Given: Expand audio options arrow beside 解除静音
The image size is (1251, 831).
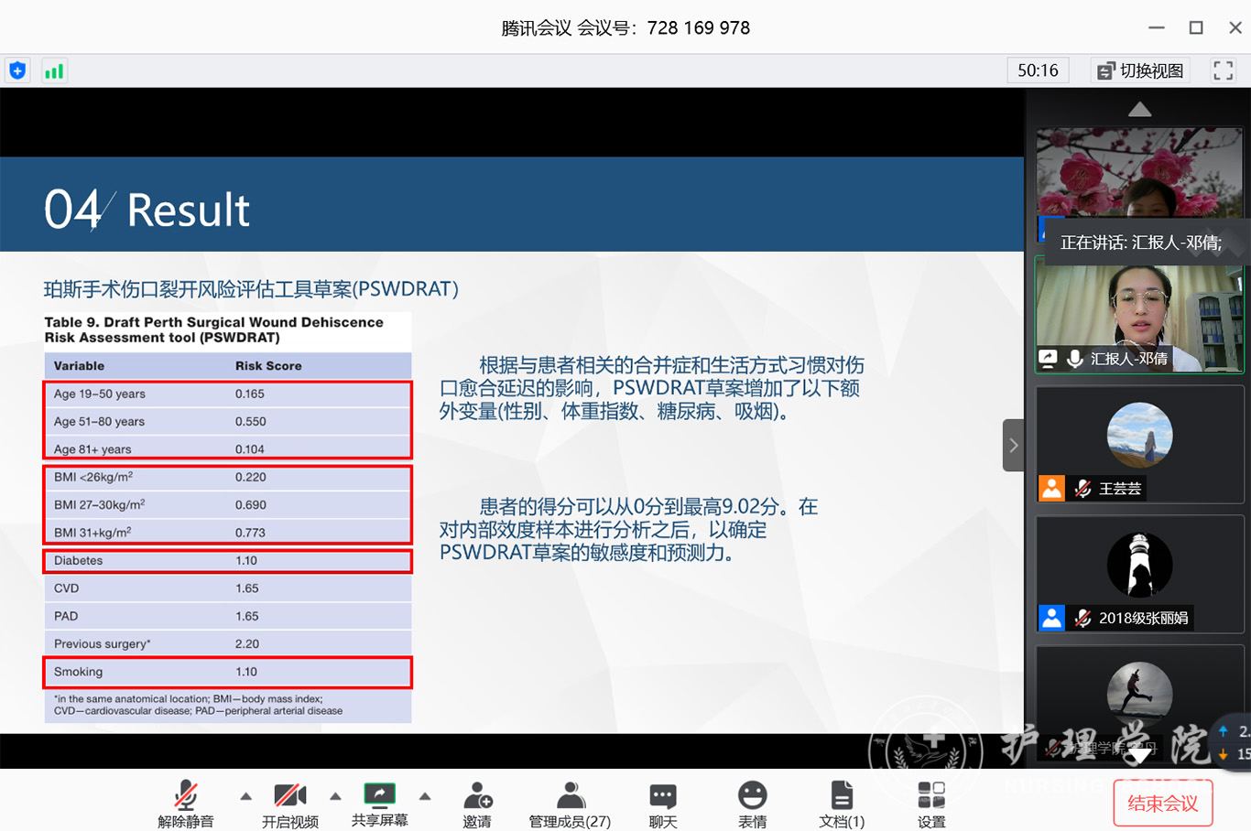Looking at the screenshot, I should (245, 796).
